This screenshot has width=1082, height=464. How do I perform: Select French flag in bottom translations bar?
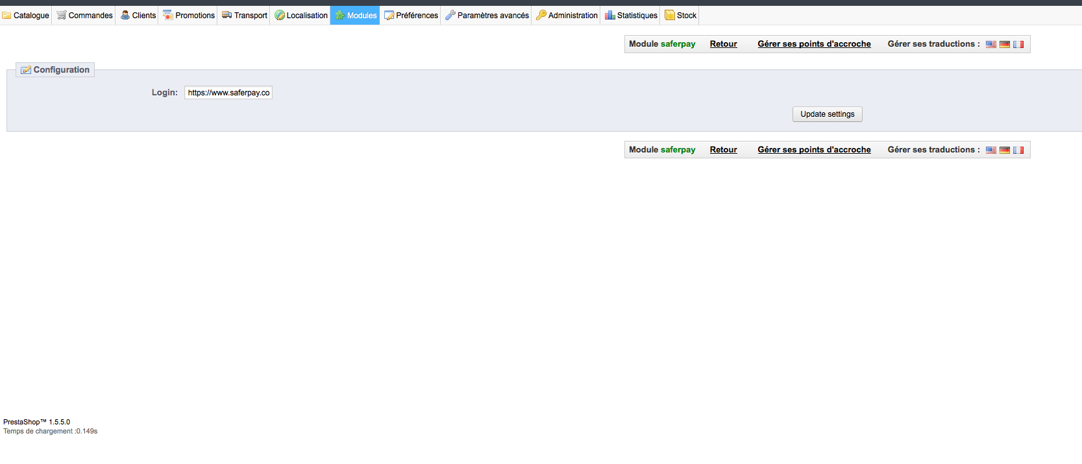1018,150
